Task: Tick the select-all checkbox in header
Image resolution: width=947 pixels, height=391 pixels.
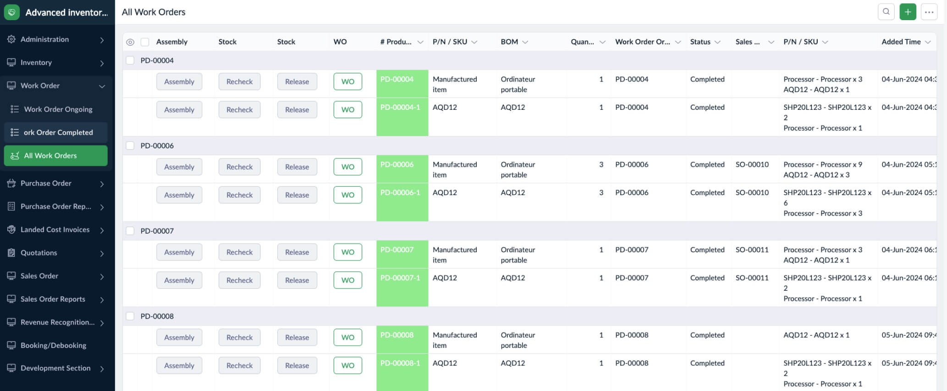Action: 145,42
